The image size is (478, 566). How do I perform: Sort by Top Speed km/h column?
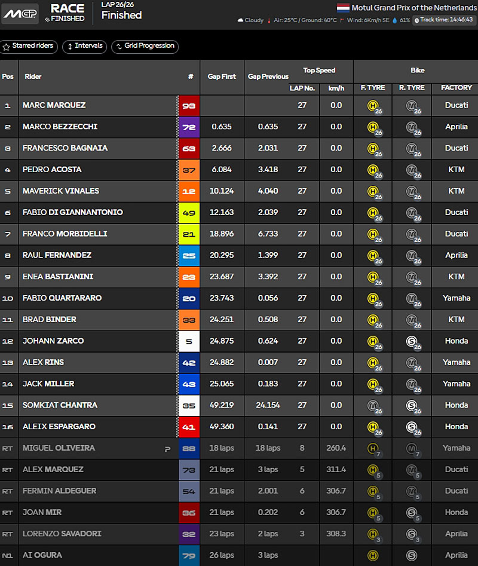336,88
